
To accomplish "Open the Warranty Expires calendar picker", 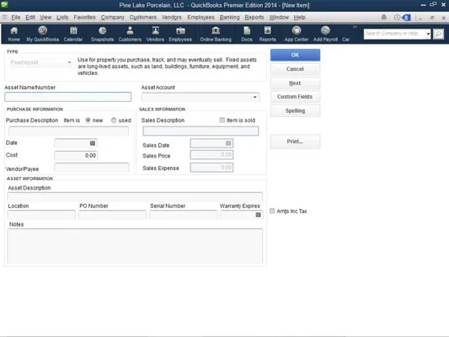I will [x=258, y=215].
